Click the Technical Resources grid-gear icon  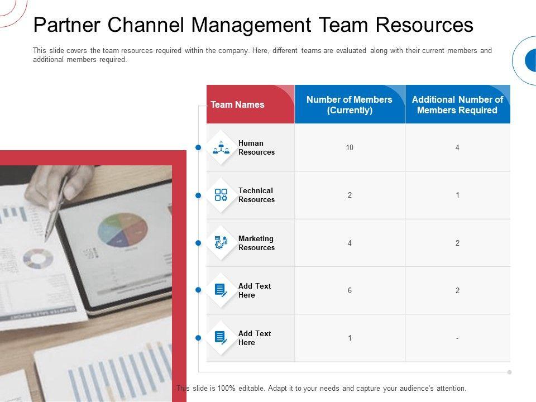[221, 195]
